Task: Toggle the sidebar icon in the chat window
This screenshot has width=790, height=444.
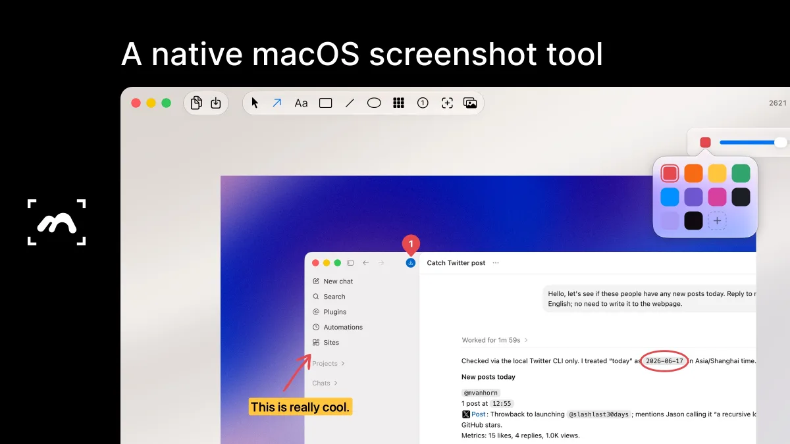Action: 350,263
